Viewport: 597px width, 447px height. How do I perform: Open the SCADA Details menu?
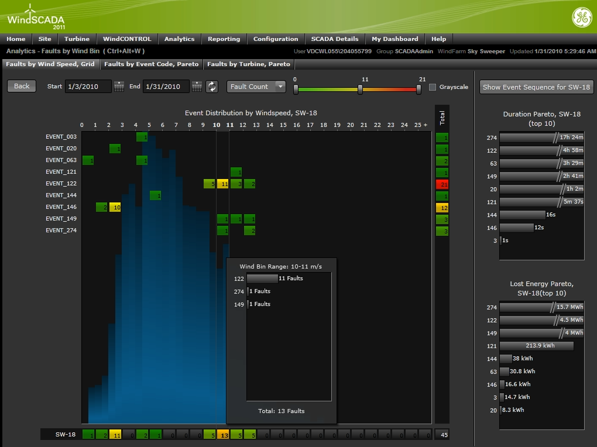pos(335,39)
